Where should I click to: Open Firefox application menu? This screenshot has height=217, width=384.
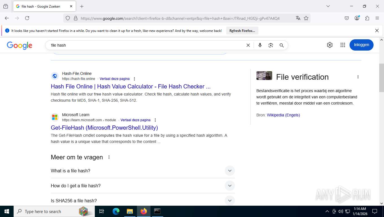pos(377,18)
